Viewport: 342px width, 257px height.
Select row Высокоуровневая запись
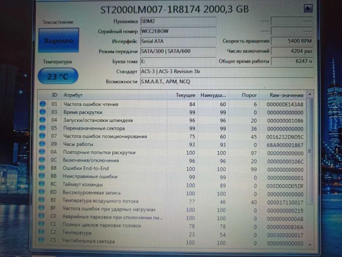coord(172,193)
